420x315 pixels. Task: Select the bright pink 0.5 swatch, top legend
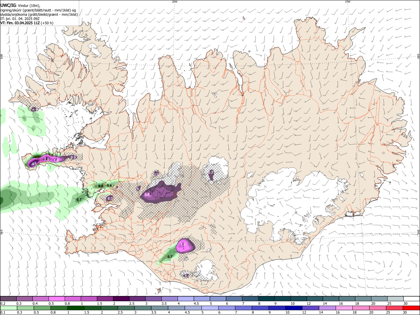pyautogui.click(x=56, y=299)
